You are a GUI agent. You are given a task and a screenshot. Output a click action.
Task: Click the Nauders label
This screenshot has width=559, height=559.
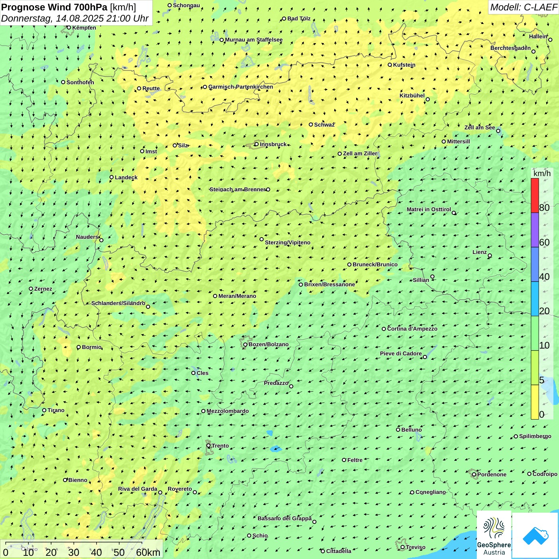87,237
